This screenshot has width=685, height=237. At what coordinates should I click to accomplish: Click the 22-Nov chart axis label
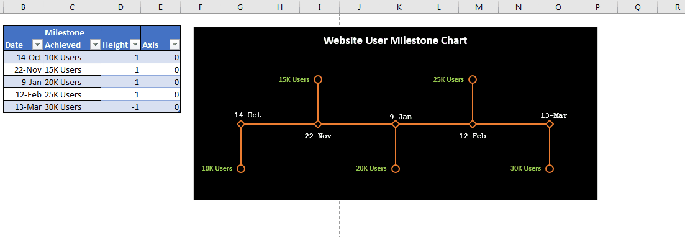click(318, 136)
